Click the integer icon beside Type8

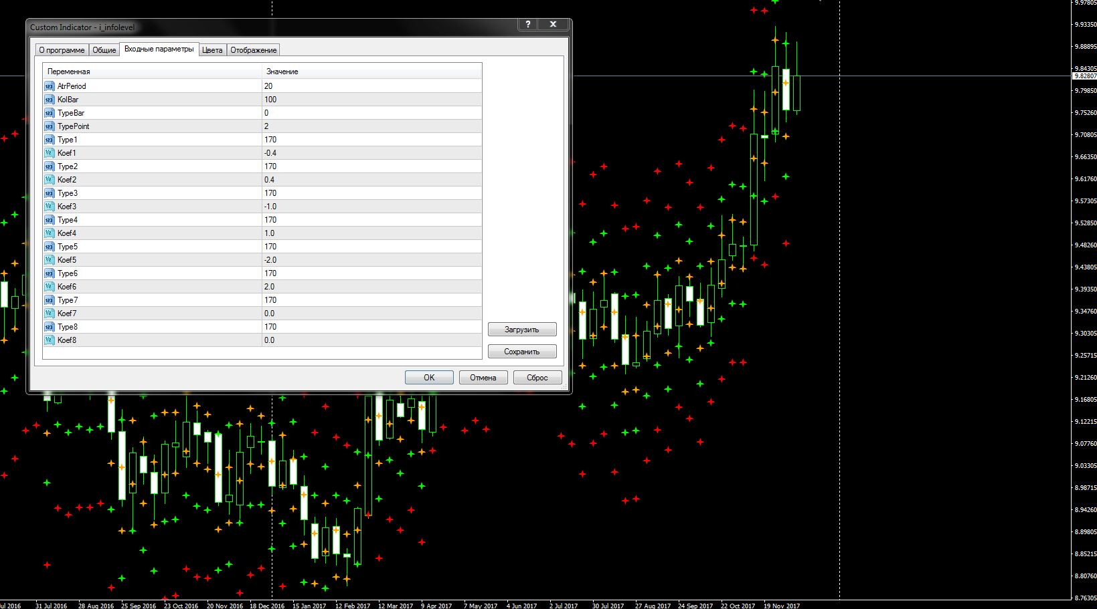(49, 327)
